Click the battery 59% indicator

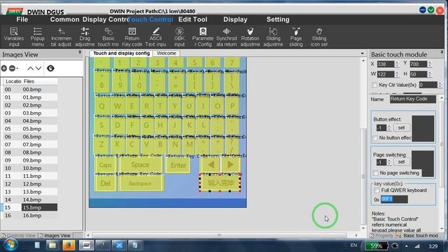pos(376,246)
